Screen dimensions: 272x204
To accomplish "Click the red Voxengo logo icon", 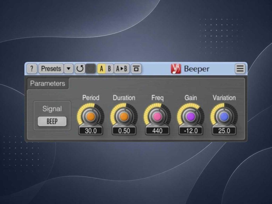I will tap(176, 69).
